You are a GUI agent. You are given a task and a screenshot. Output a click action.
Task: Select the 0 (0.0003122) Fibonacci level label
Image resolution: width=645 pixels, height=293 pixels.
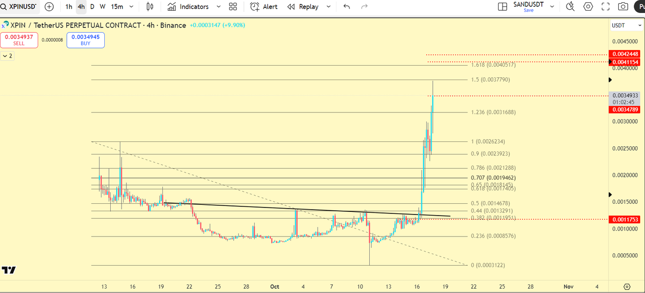point(488,265)
